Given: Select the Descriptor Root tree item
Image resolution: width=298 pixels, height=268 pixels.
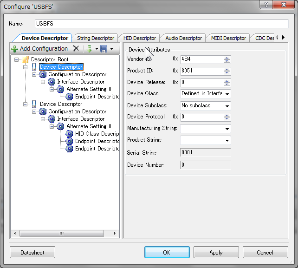Looking at the screenshot, I should 50,59.
